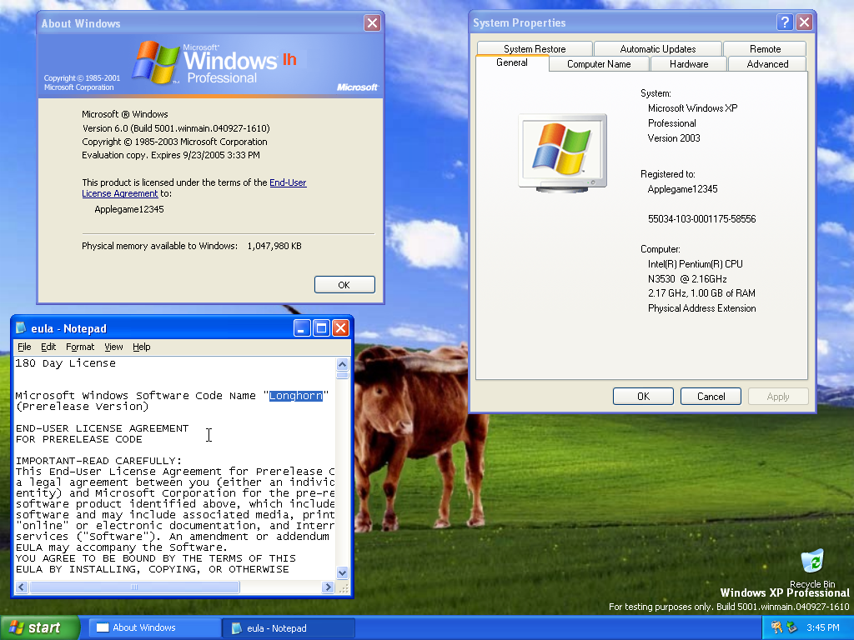Click the Notepad resize grip corner
The height and width of the screenshot is (640, 854).
click(x=343, y=587)
